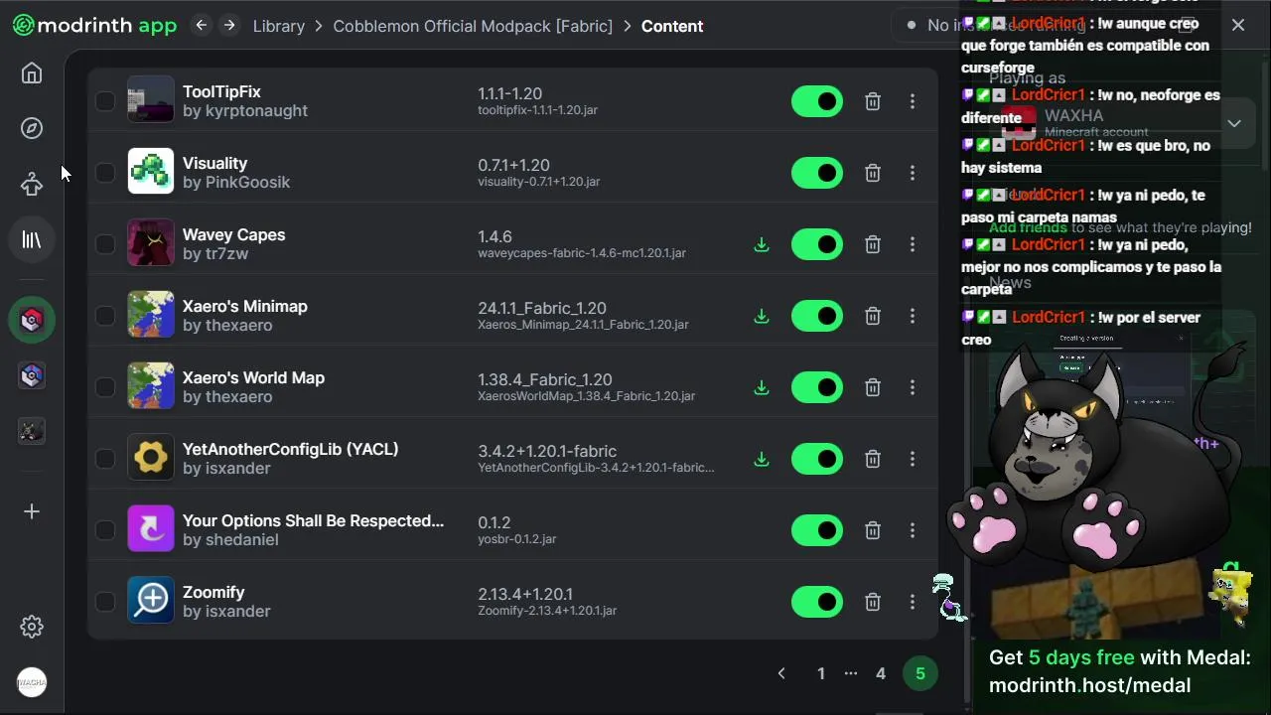Image resolution: width=1271 pixels, height=715 pixels.
Task: Disable Xaero's World Map toggle
Action: click(x=817, y=387)
